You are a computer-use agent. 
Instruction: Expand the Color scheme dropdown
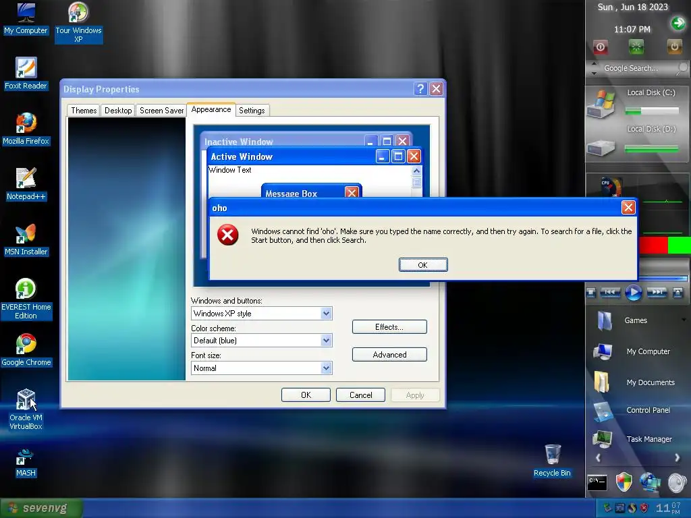point(326,340)
